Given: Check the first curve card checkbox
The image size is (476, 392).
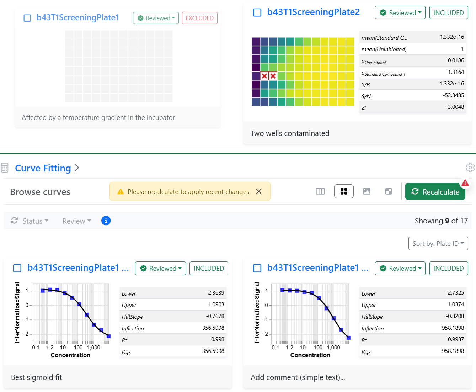Looking at the screenshot, I should (17, 268).
